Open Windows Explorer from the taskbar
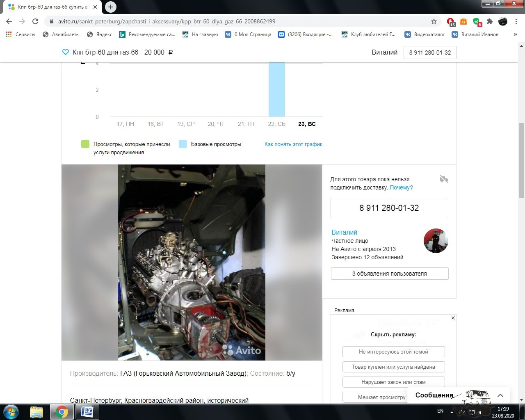Image resolution: width=525 pixels, height=420 pixels. click(x=37, y=411)
